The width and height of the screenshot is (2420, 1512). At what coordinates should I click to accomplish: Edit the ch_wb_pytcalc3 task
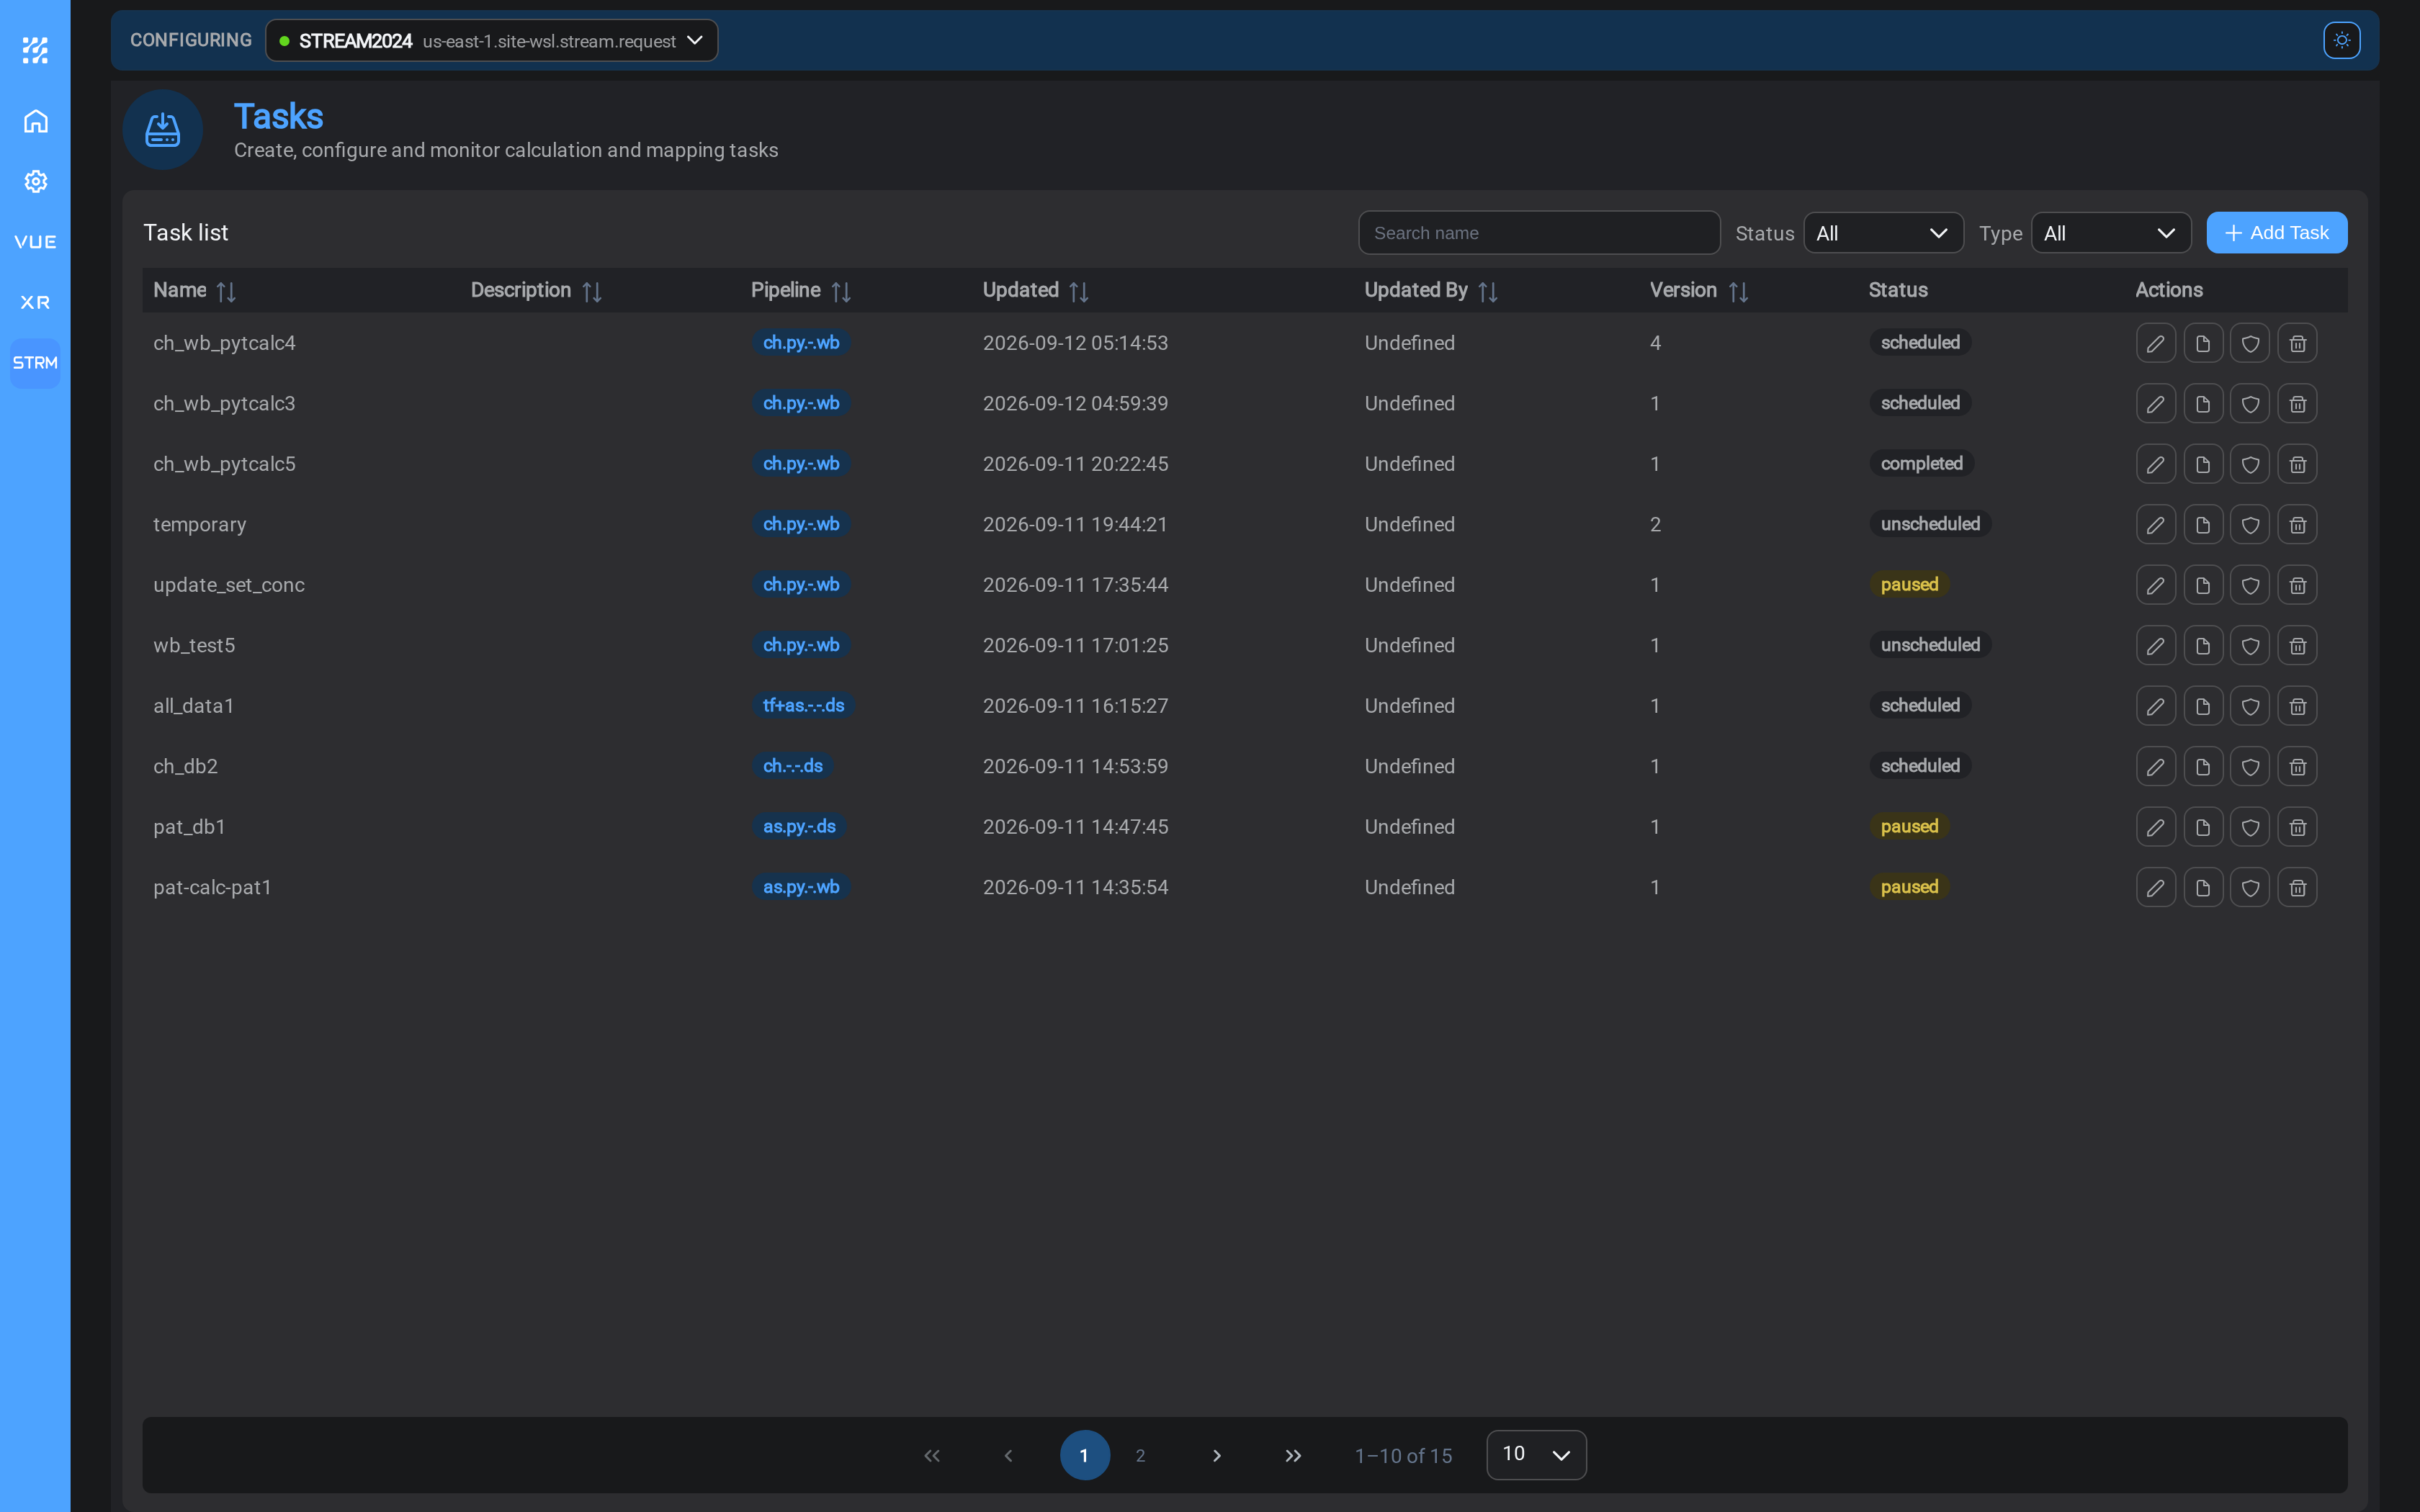(2156, 404)
